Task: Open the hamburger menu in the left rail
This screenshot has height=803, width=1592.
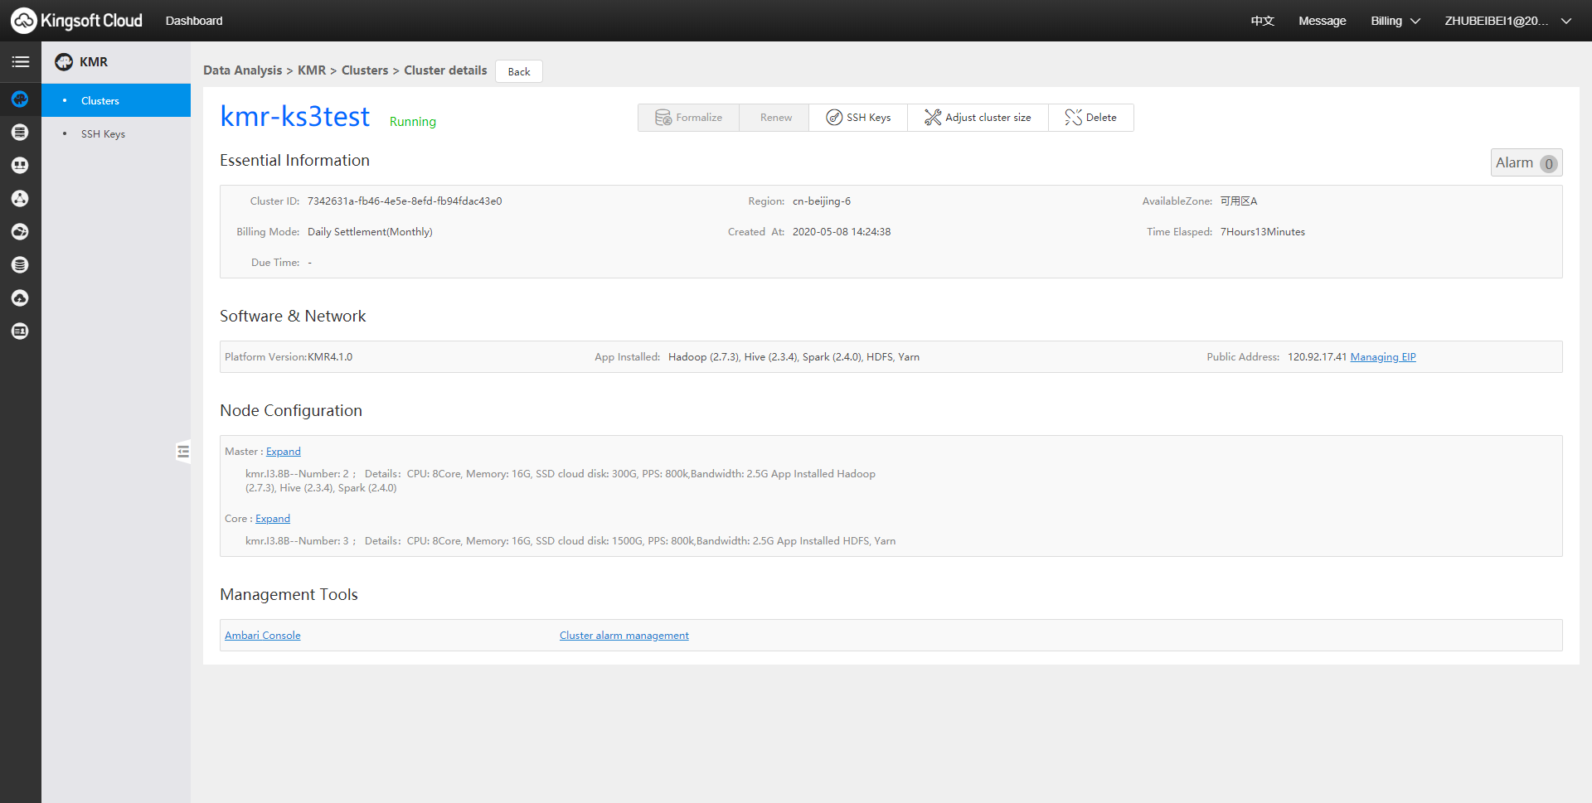Action: [x=20, y=62]
